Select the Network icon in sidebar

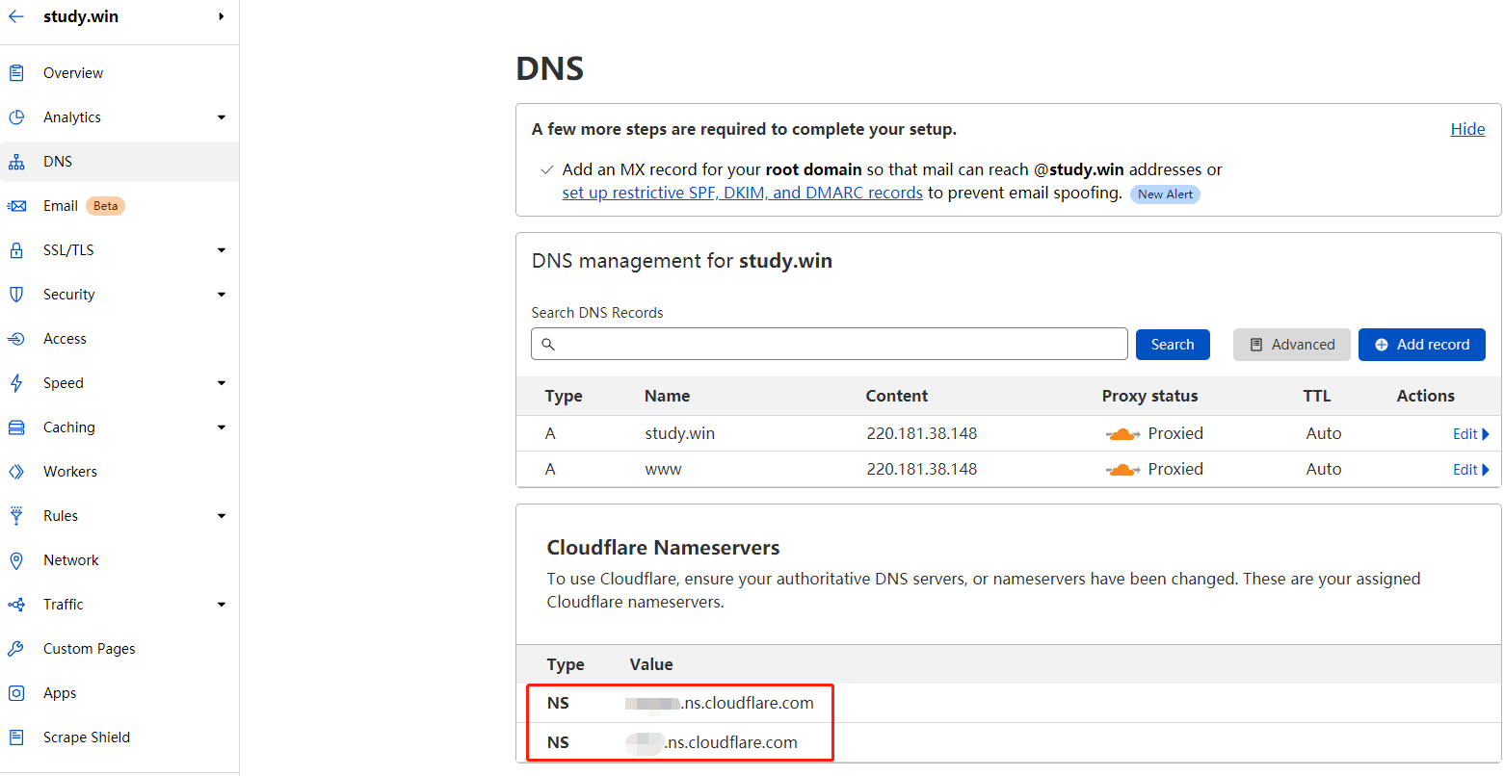(x=16, y=559)
